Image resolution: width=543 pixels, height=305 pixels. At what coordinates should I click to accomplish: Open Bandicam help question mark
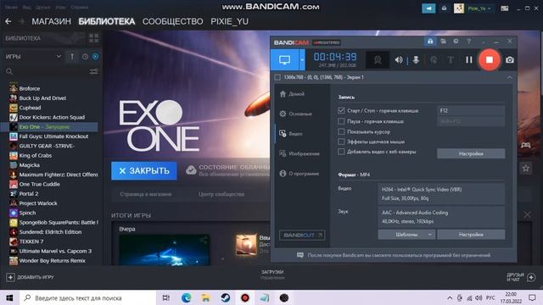(468, 42)
